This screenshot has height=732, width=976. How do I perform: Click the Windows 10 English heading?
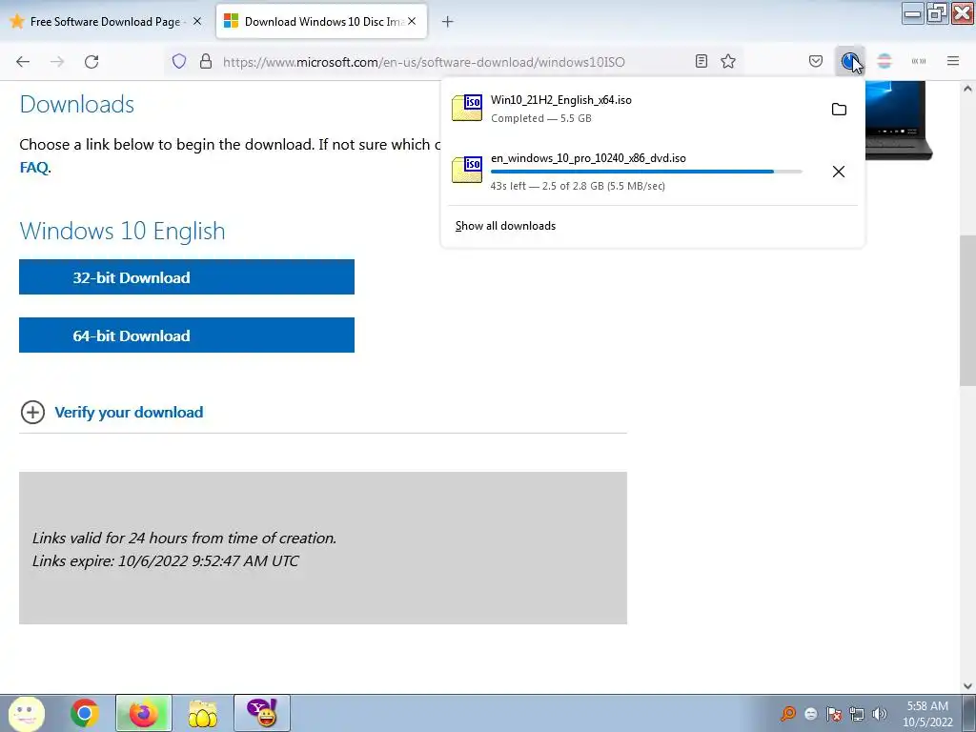coord(123,231)
